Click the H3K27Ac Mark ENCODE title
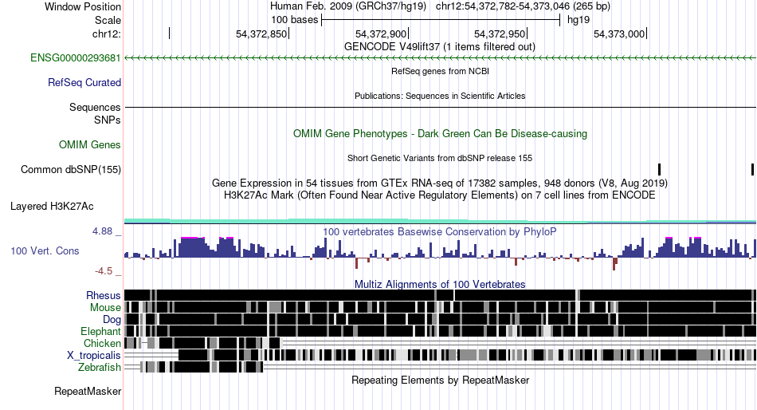Image resolution: width=757 pixels, height=410 pixels. (x=440, y=195)
